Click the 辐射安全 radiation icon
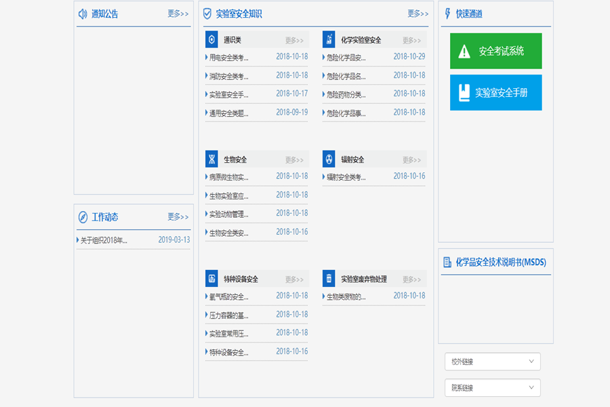This screenshot has height=407, width=610. (329, 159)
